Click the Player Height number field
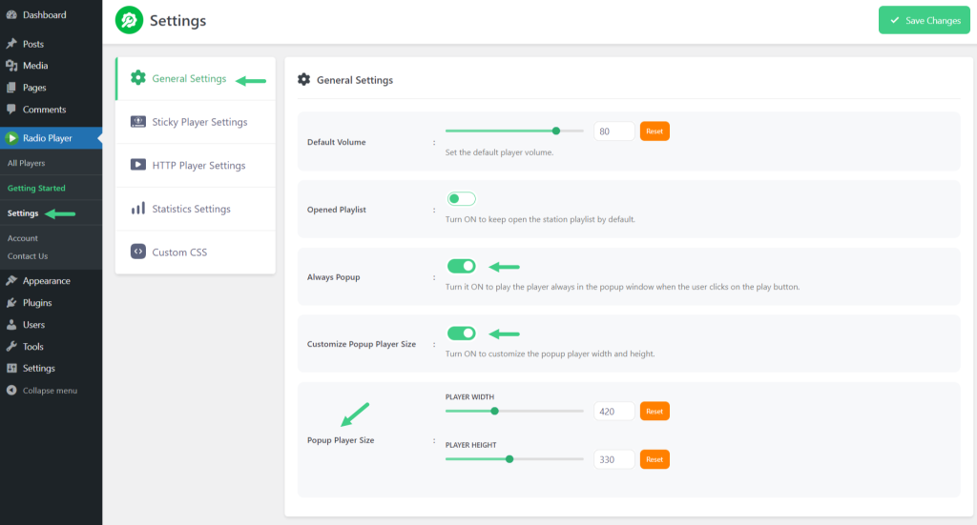 [613, 459]
